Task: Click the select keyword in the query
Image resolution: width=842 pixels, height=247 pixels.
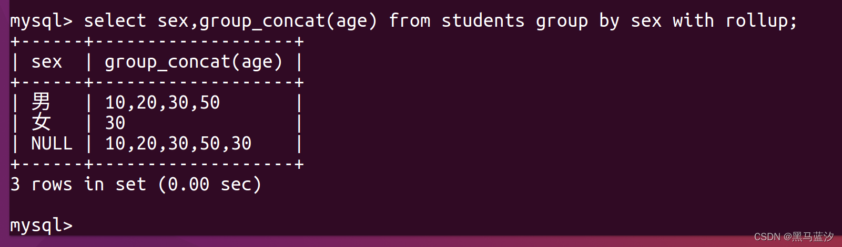Action: 115,20
